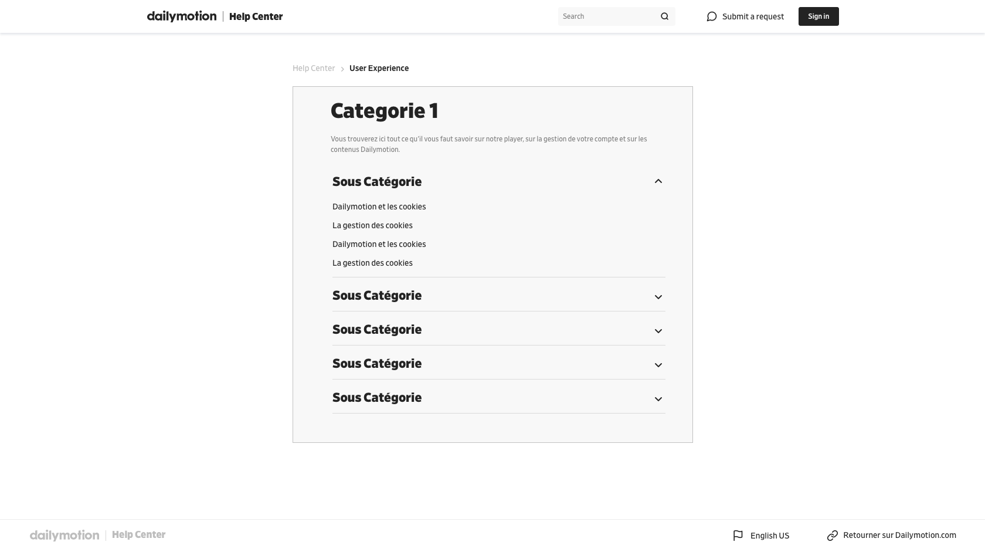Click the chain link icon in the footer
Viewport: 985px width, 552px height.
833,536
